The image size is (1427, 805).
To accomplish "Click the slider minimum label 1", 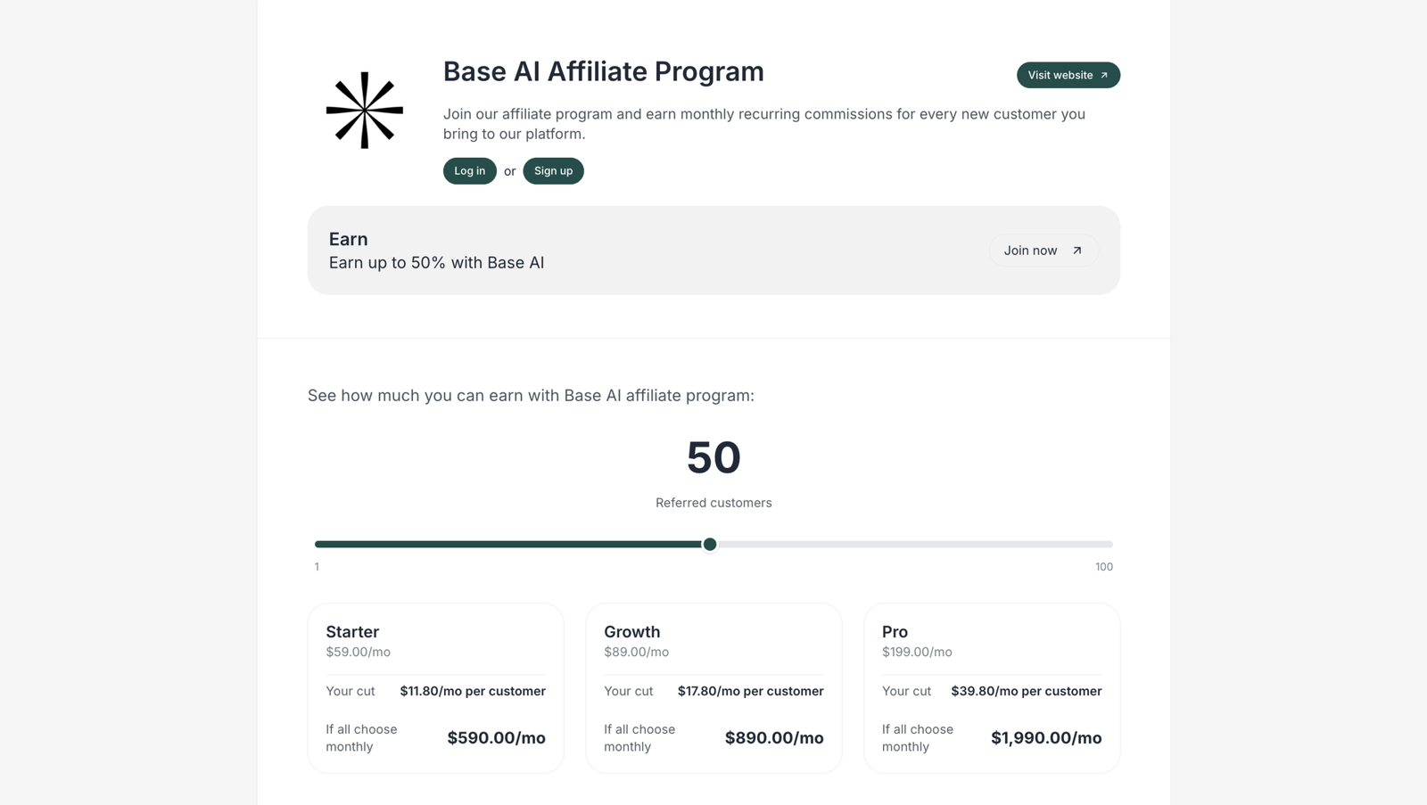I will (x=316, y=566).
